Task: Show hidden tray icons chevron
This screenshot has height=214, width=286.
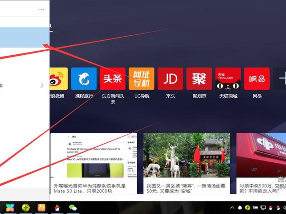Action: (232, 208)
